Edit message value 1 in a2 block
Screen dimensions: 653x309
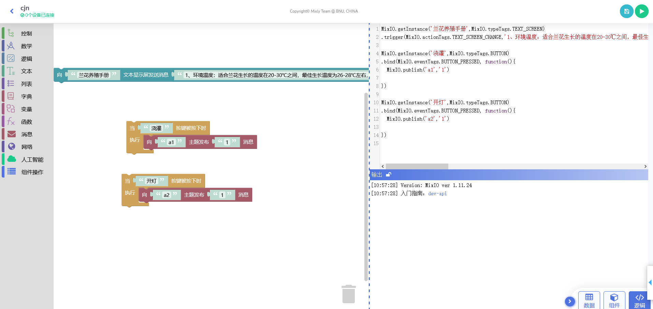click(x=222, y=195)
